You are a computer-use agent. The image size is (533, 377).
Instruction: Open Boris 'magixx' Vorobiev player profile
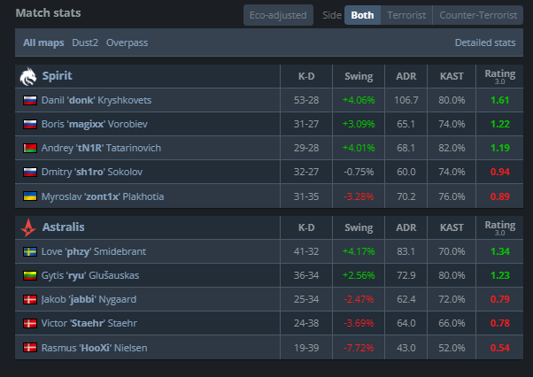(95, 124)
